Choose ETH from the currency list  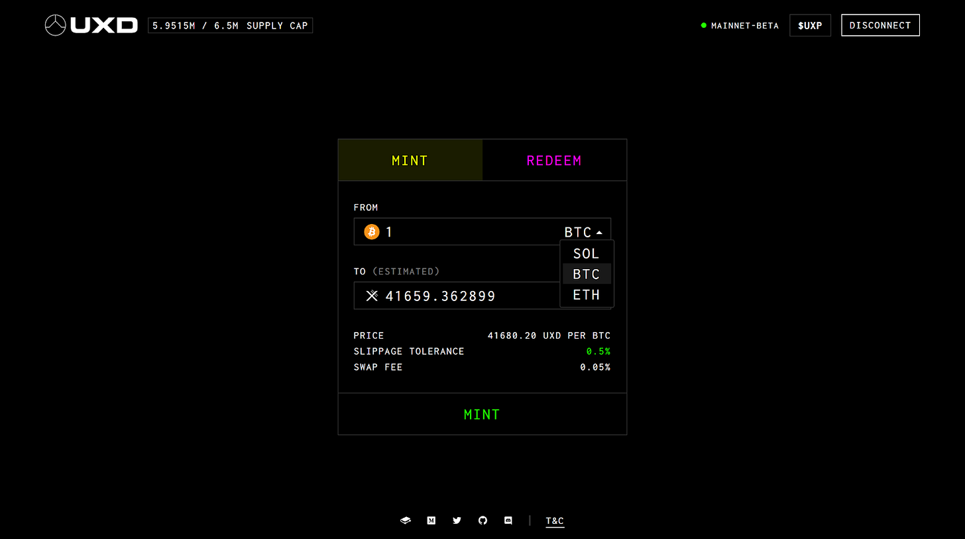(x=587, y=294)
